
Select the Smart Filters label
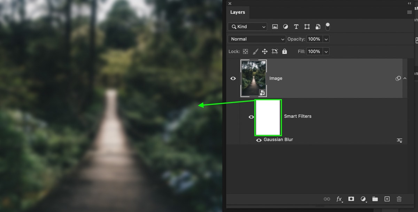click(x=298, y=116)
